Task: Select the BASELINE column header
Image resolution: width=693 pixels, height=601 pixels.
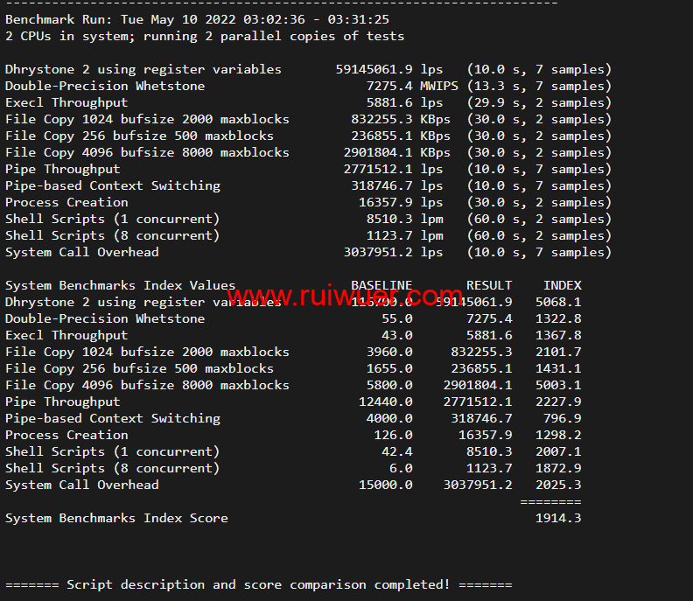Action: click(x=381, y=285)
